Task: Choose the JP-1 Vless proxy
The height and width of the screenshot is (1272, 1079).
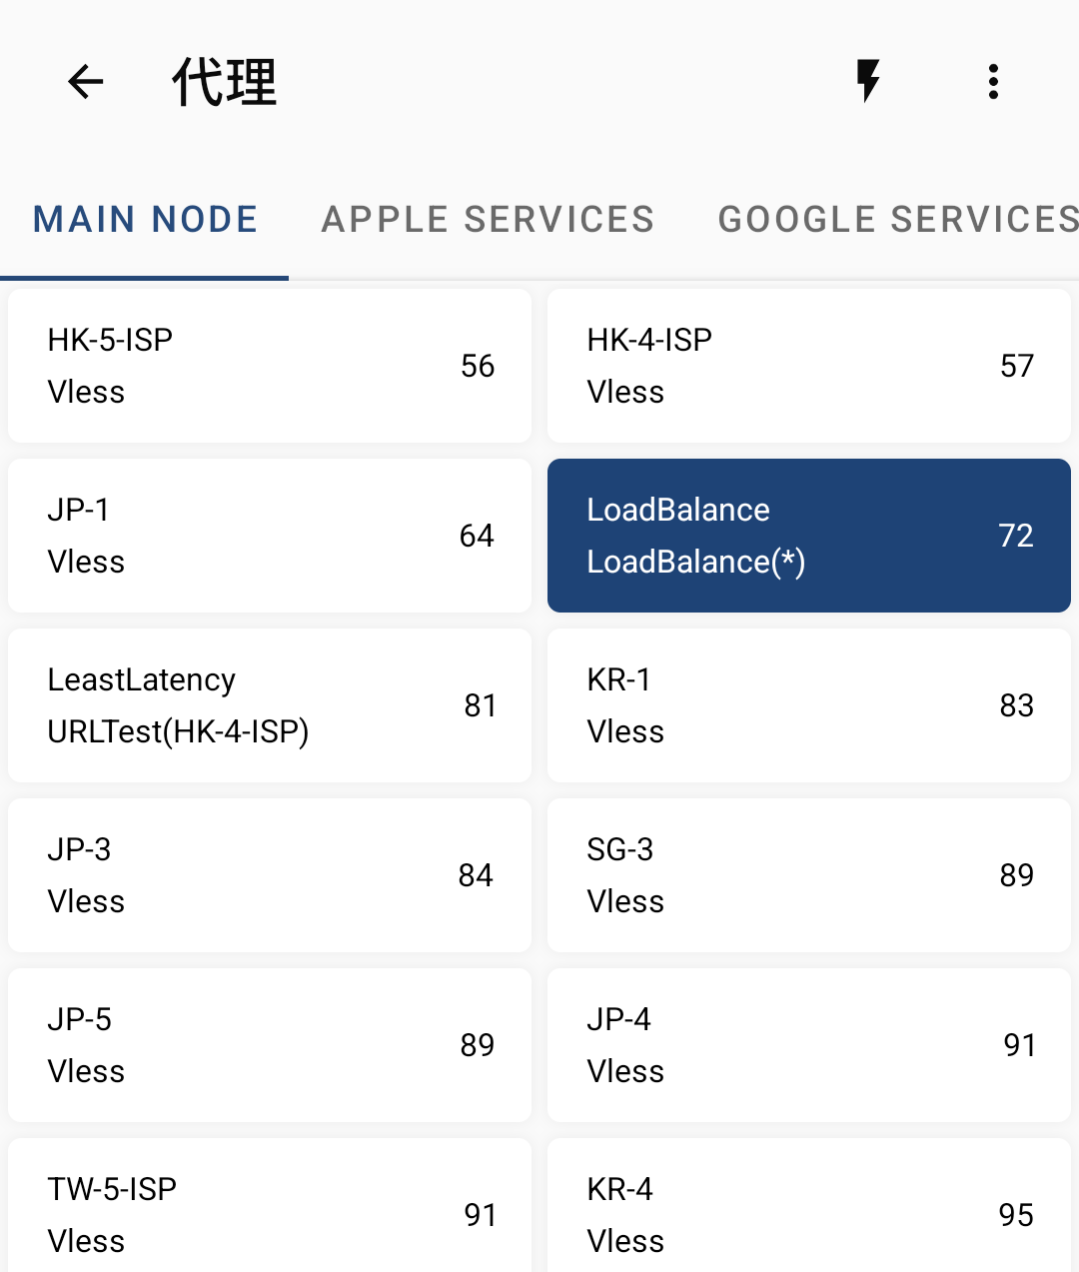Action: pos(270,536)
